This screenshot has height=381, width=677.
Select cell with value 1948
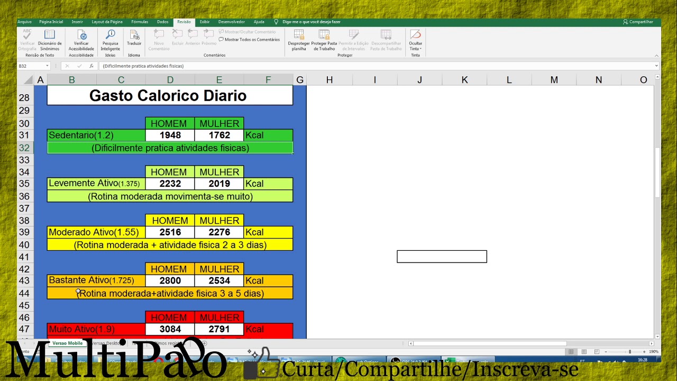tap(170, 135)
